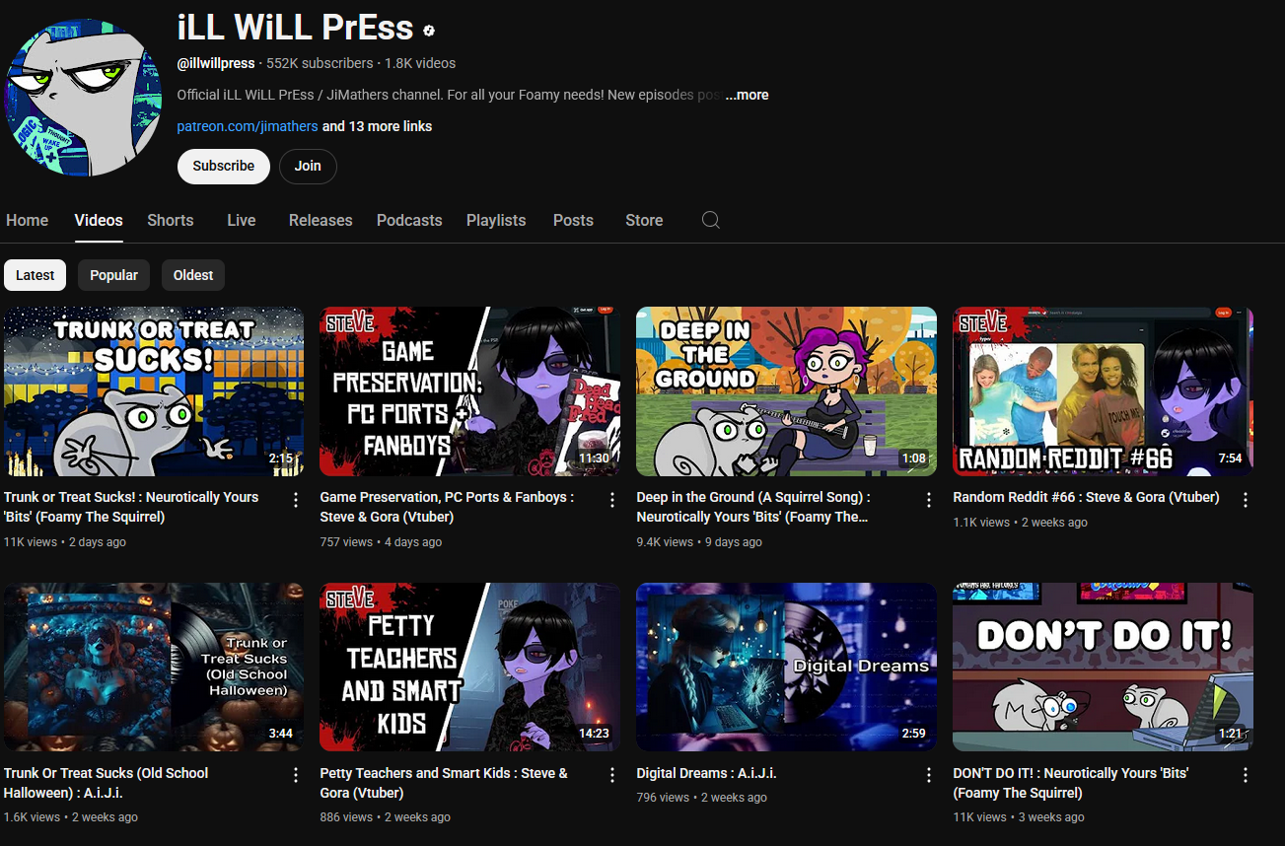Expand channel description with ...more
Screen dimensions: 1285x846
(747, 95)
